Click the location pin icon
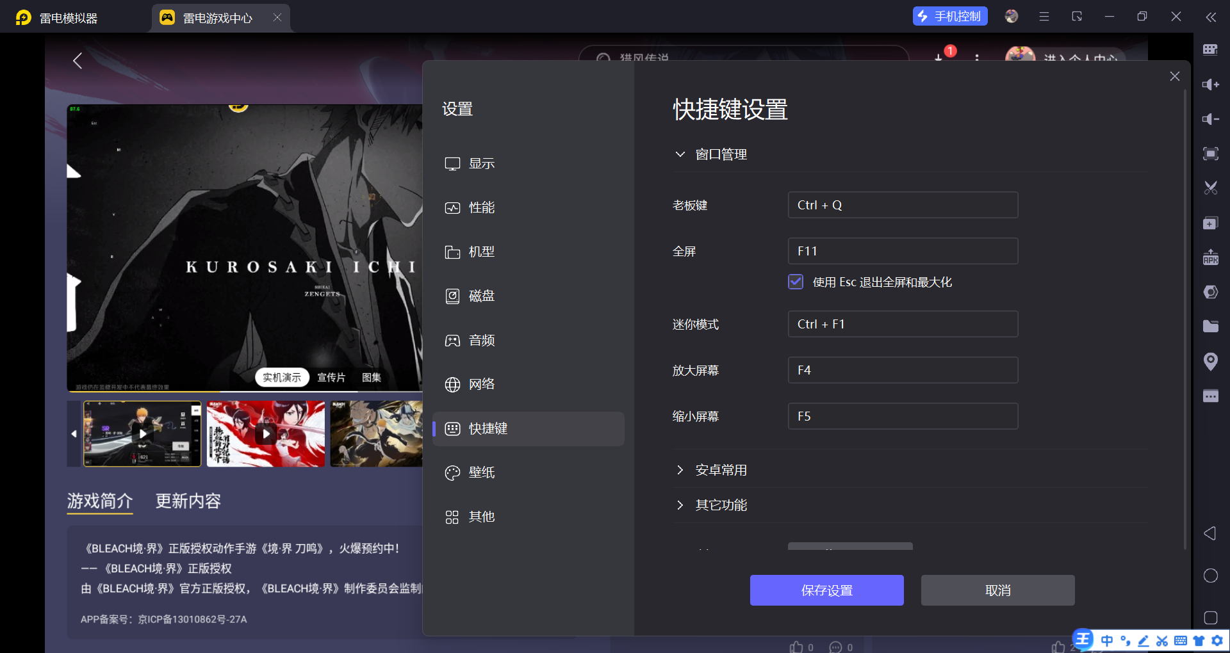The width and height of the screenshot is (1230, 653). (x=1210, y=362)
